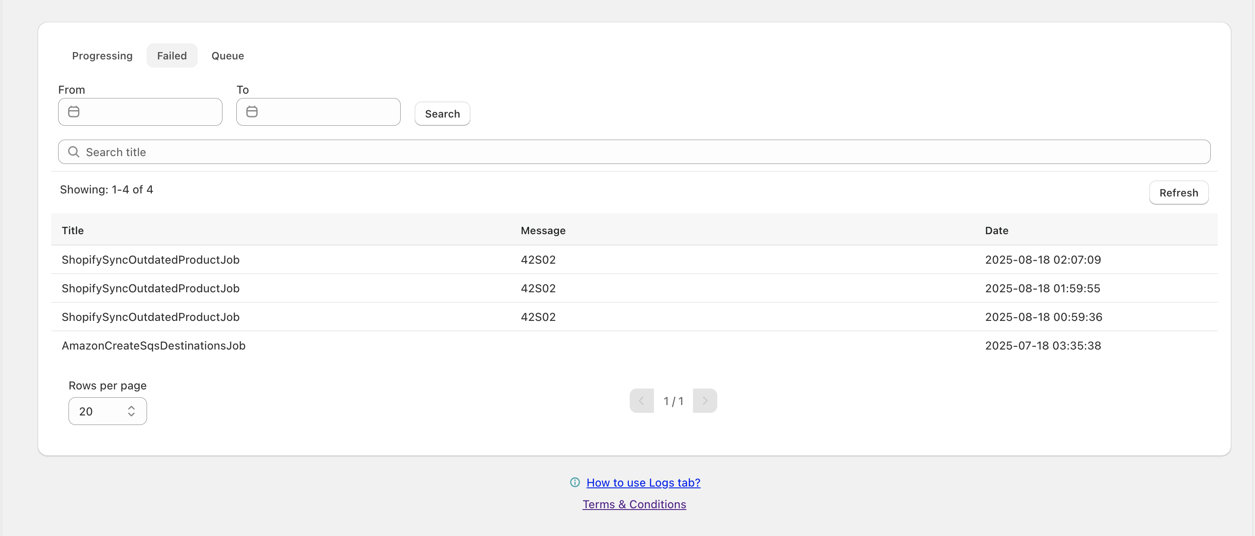Image resolution: width=1255 pixels, height=536 pixels.
Task: Focus the From date input field
Action: click(x=149, y=111)
